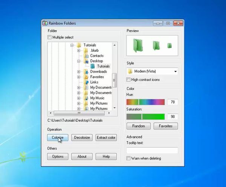Image resolution: width=226 pixels, height=187 pixels.
Task: Click the Saturation slider bar
Action: (x=145, y=117)
